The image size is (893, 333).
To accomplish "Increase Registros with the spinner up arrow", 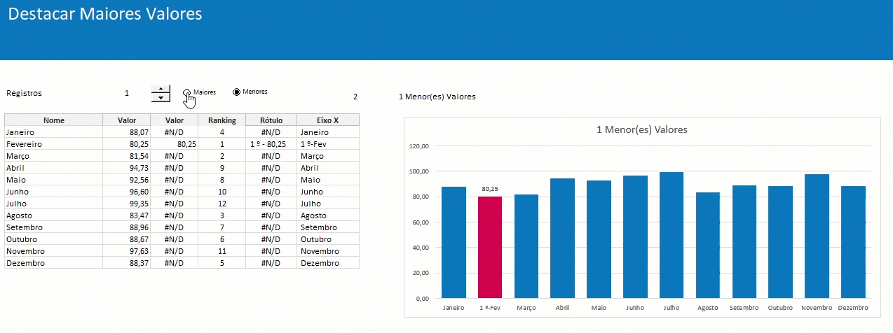I will (161, 88).
